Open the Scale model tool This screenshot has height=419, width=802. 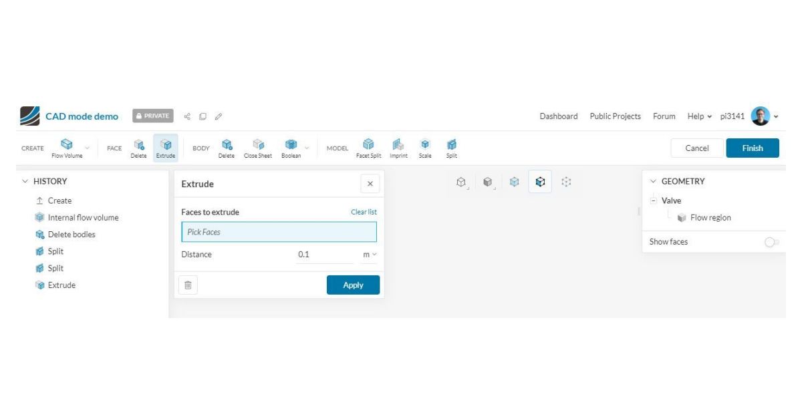(x=425, y=148)
